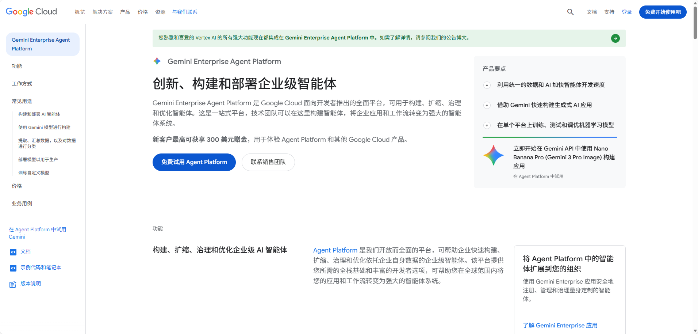Expand 利用统一的数据和 AI 加快智能体开发速度 arrow
This screenshot has height=334, width=698.
click(x=487, y=85)
